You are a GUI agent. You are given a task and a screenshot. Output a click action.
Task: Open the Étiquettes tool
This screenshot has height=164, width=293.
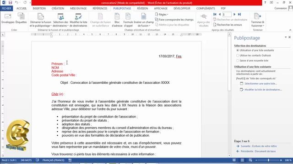(x=21, y=19)
